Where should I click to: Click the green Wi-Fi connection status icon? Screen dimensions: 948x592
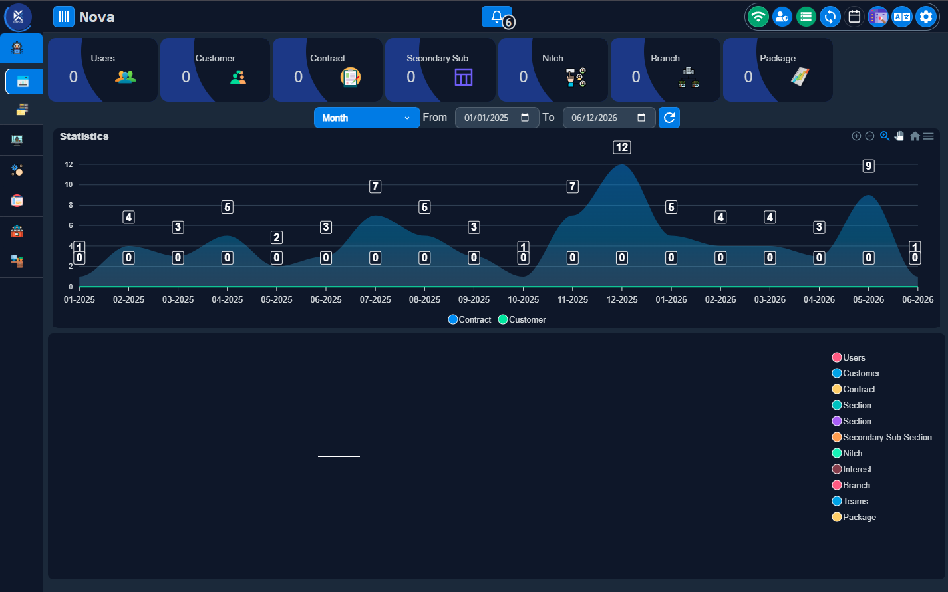pyautogui.click(x=758, y=17)
